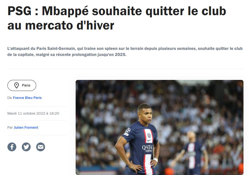Viewport: 249px width, 175px height.
Task: Click the "Par" label before the author name
Action: (10, 128)
